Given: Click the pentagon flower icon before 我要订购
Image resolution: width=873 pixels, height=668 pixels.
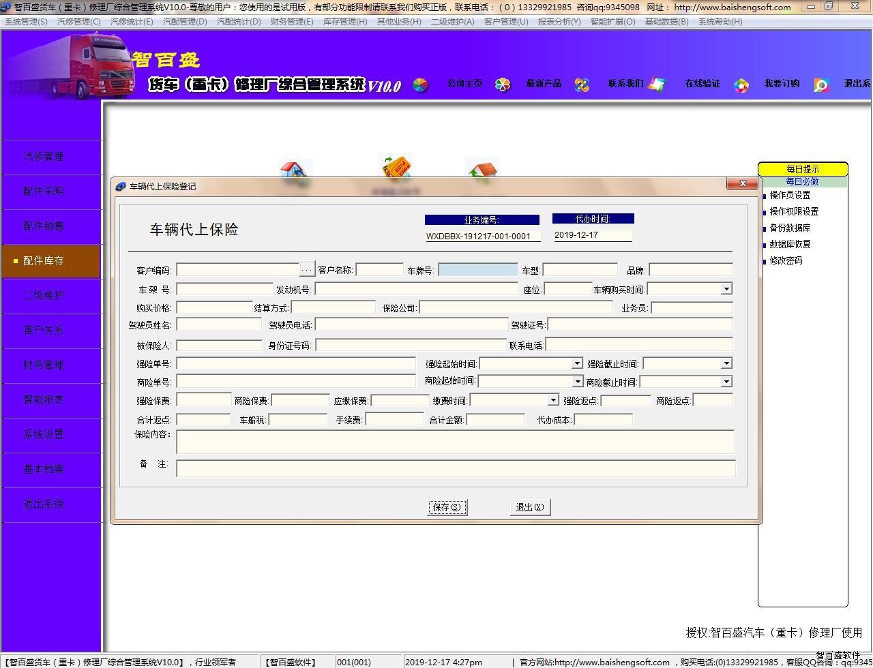Looking at the screenshot, I should 741,85.
